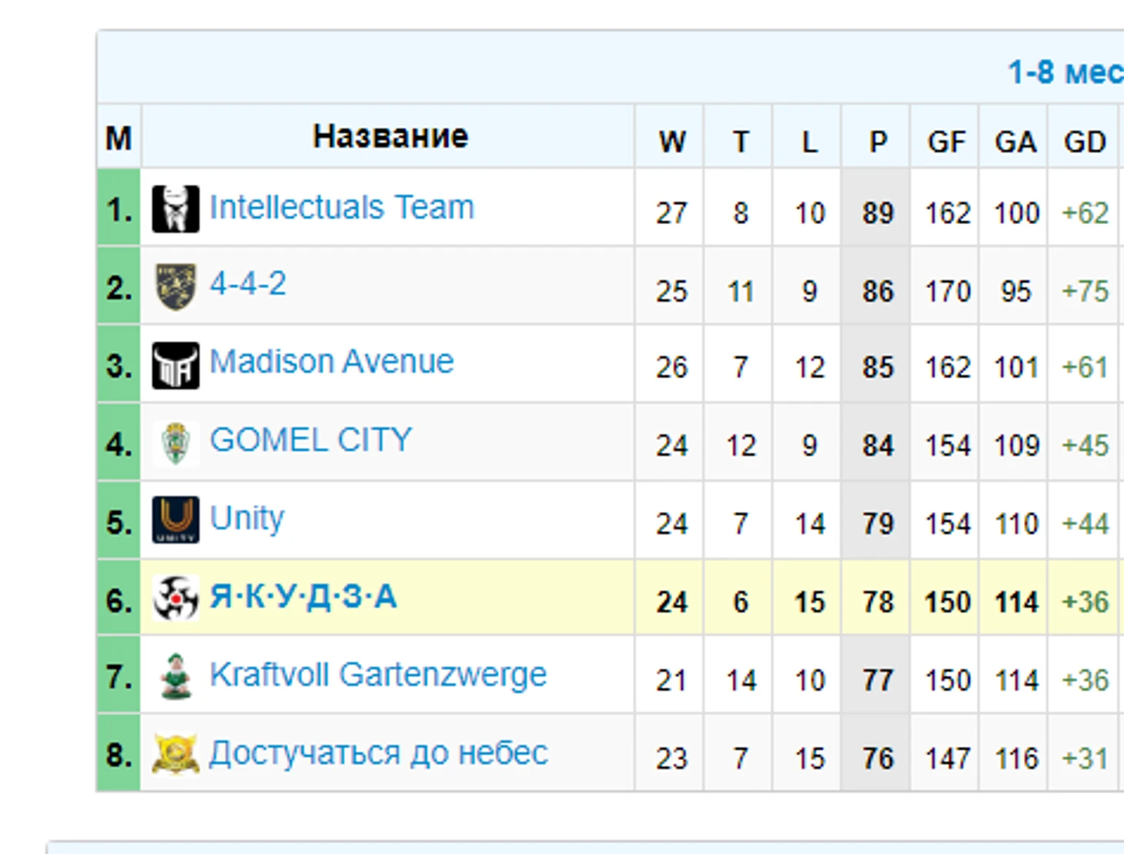This screenshot has width=1124, height=854.
Task: Click the Kraftvoll Gartenzwerge gnome icon
Action: pyautogui.click(x=176, y=676)
